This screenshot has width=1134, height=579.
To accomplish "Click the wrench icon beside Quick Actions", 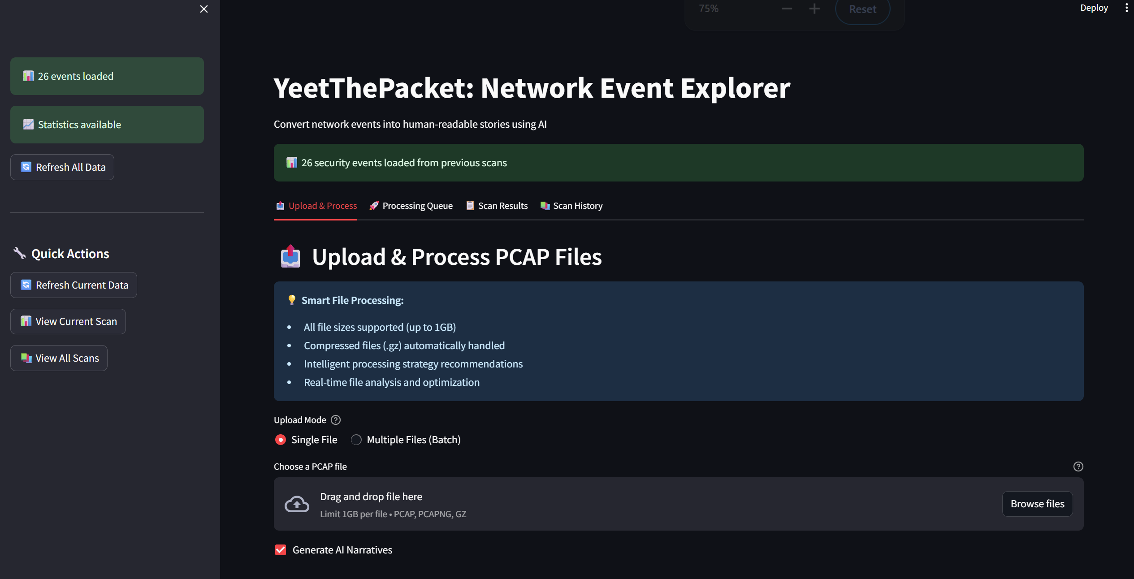I will [x=19, y=253].
